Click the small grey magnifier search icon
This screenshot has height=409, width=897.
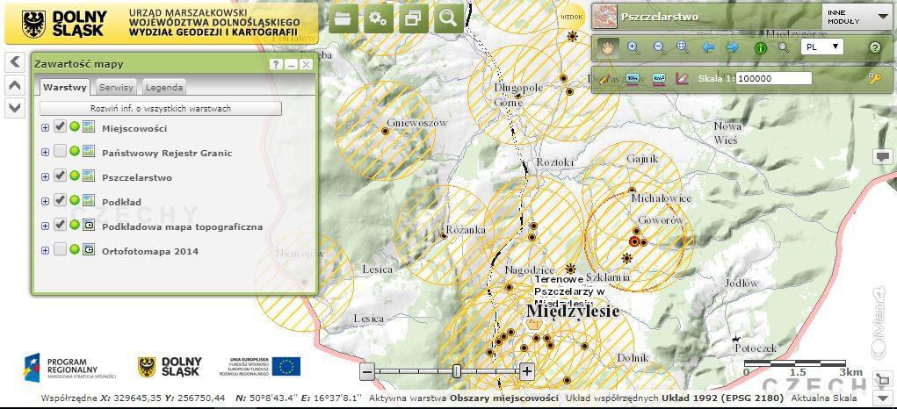(784, 47)
